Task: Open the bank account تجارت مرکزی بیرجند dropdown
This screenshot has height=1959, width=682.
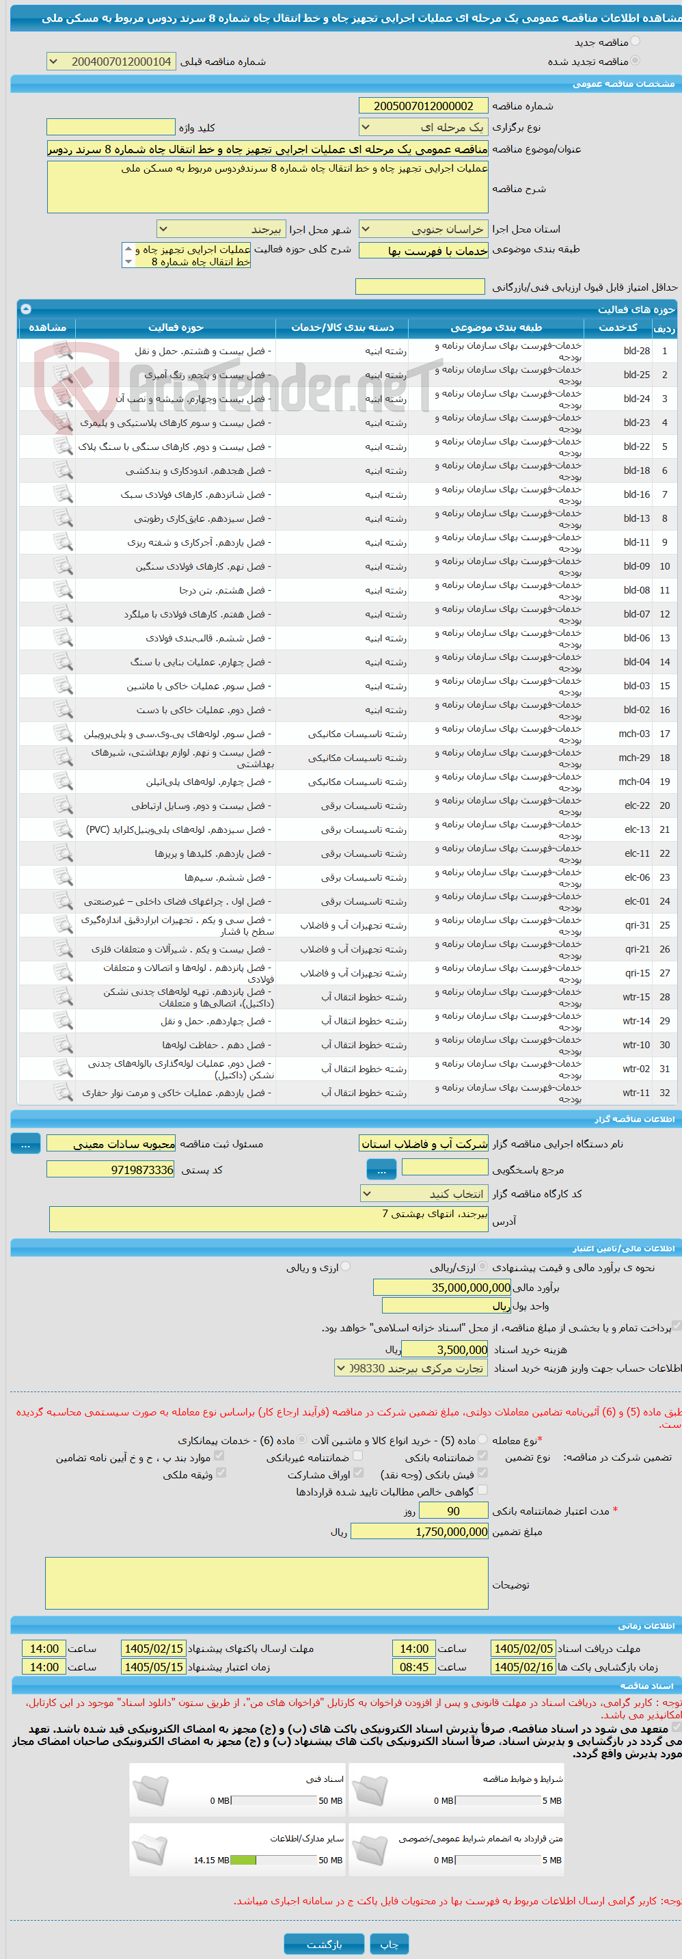Action: [x=411, y=1368]
